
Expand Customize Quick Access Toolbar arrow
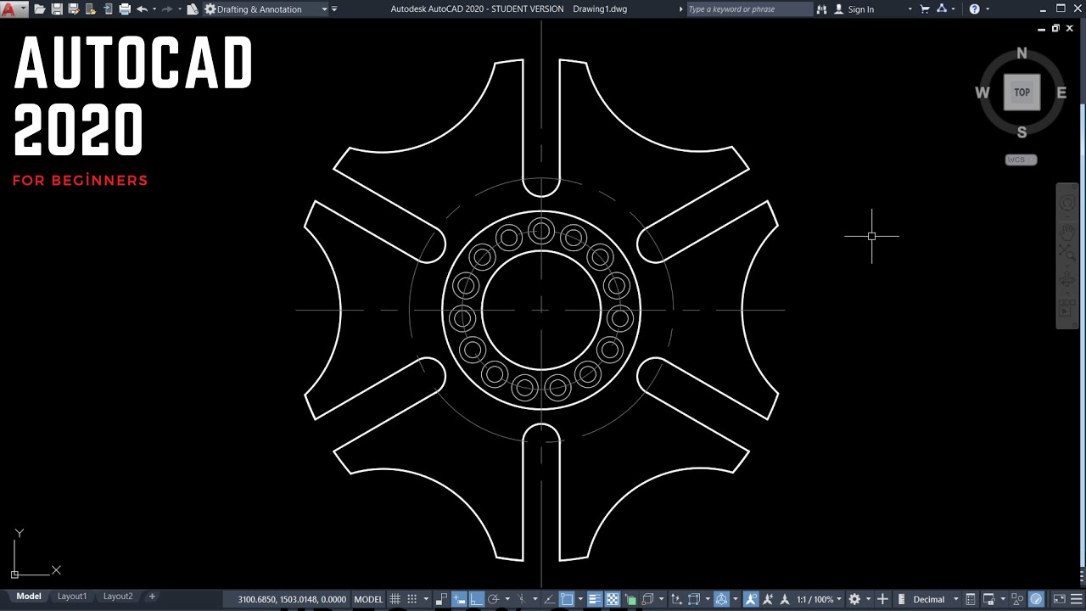tap(334, 9)
